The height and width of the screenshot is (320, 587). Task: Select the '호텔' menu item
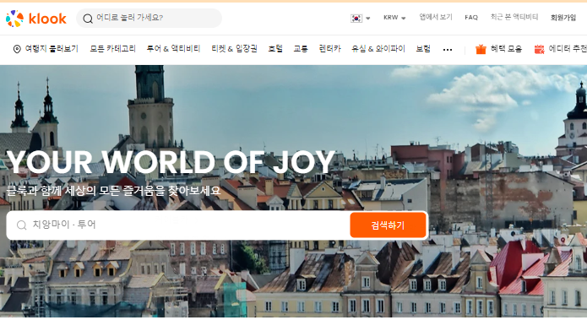[x=275, y=49]
